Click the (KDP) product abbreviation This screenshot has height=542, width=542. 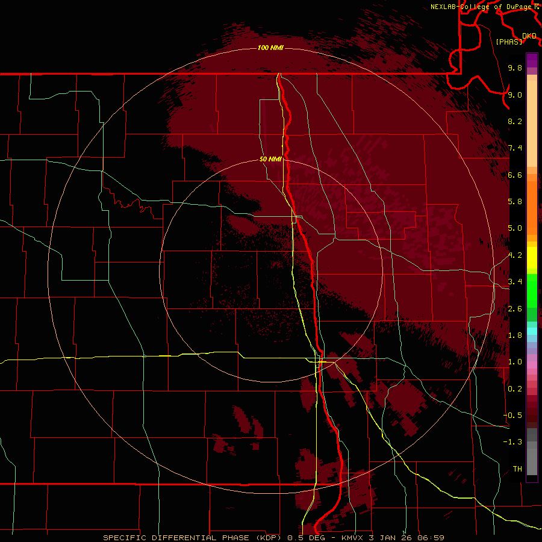(x=269, y=538)
